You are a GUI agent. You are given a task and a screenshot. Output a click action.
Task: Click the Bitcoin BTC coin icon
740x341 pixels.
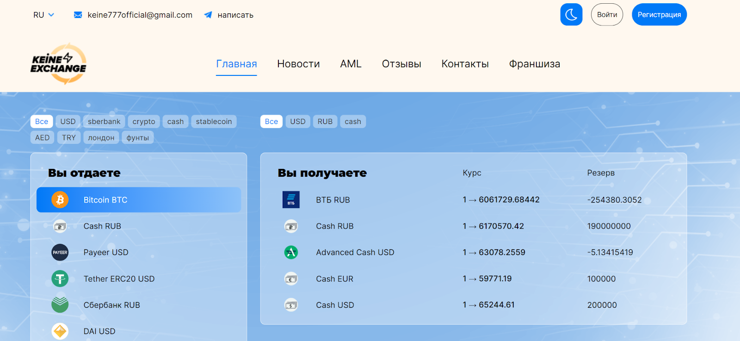coord(60,200)
